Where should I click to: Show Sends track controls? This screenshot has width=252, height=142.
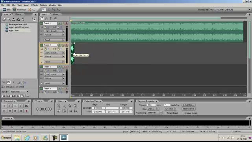point(51,18)
